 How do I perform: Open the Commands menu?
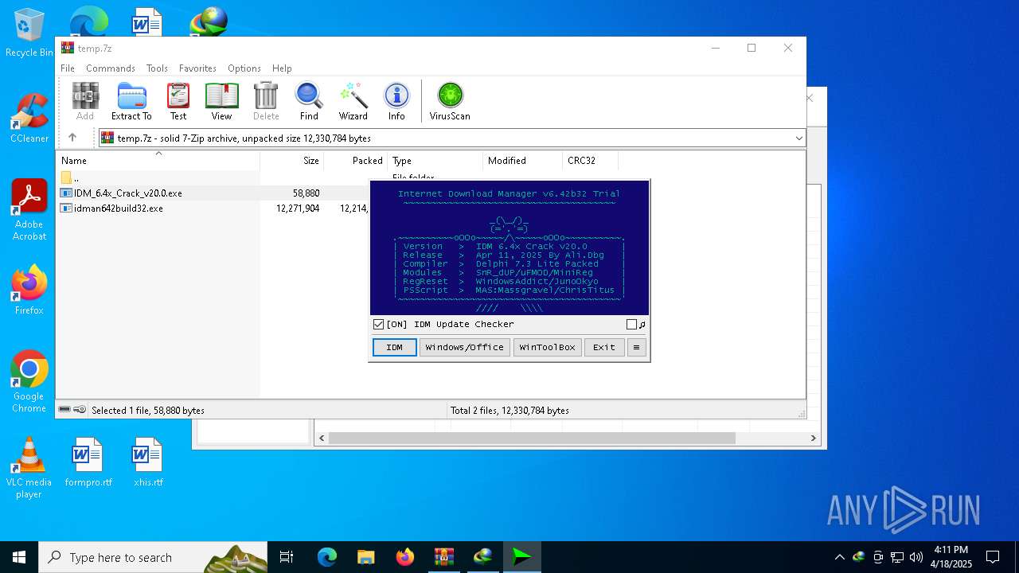111,68
